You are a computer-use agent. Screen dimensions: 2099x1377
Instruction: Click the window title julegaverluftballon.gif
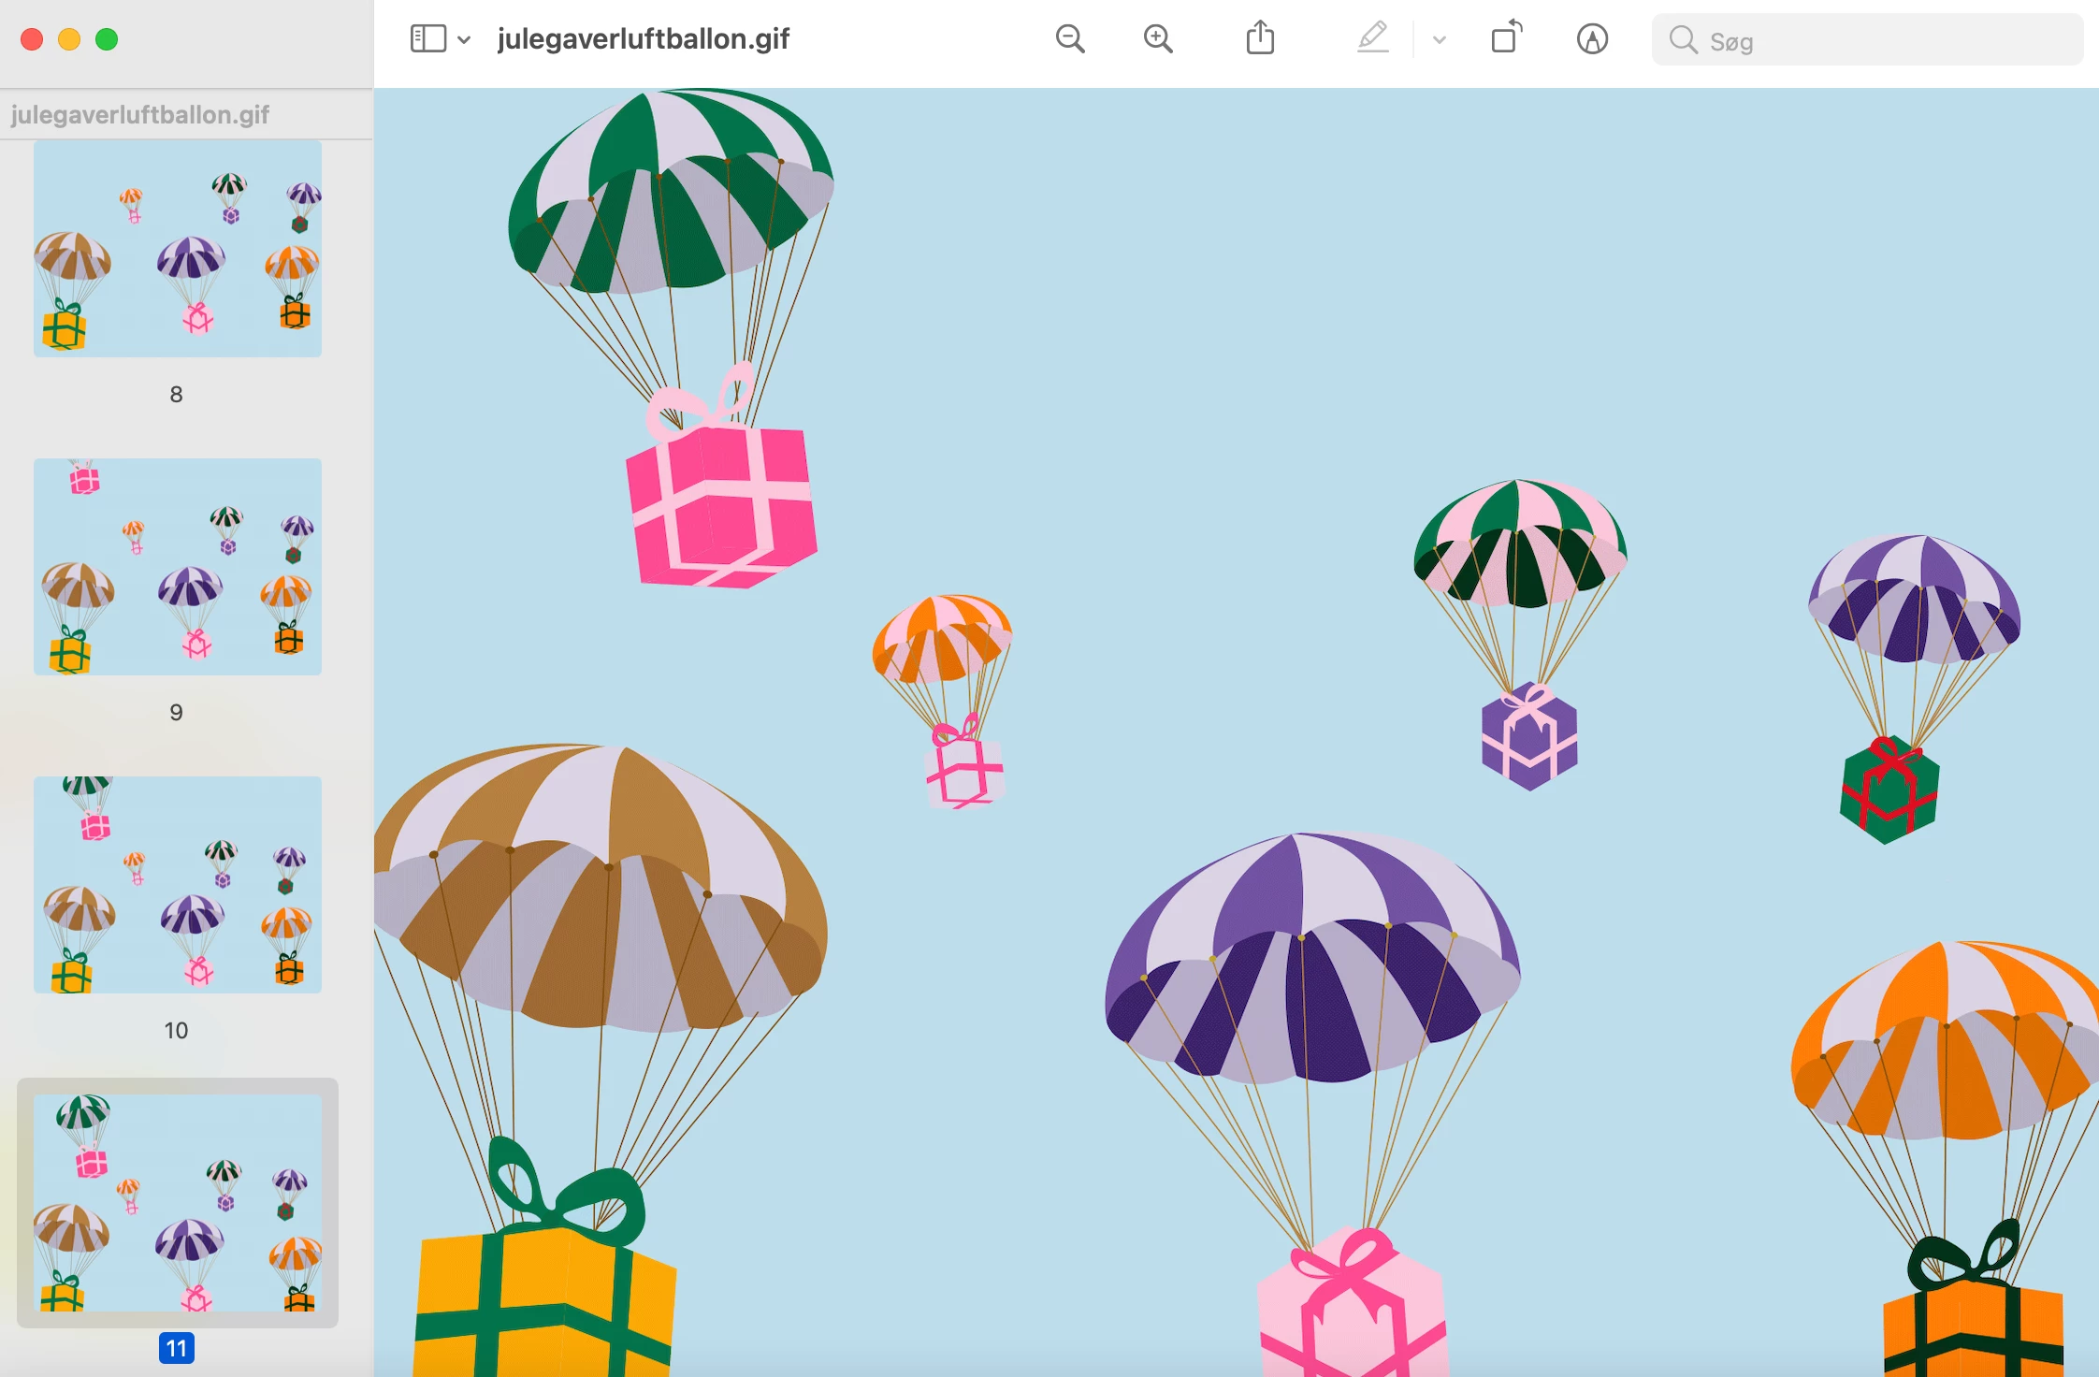click(x=644, y=39)
